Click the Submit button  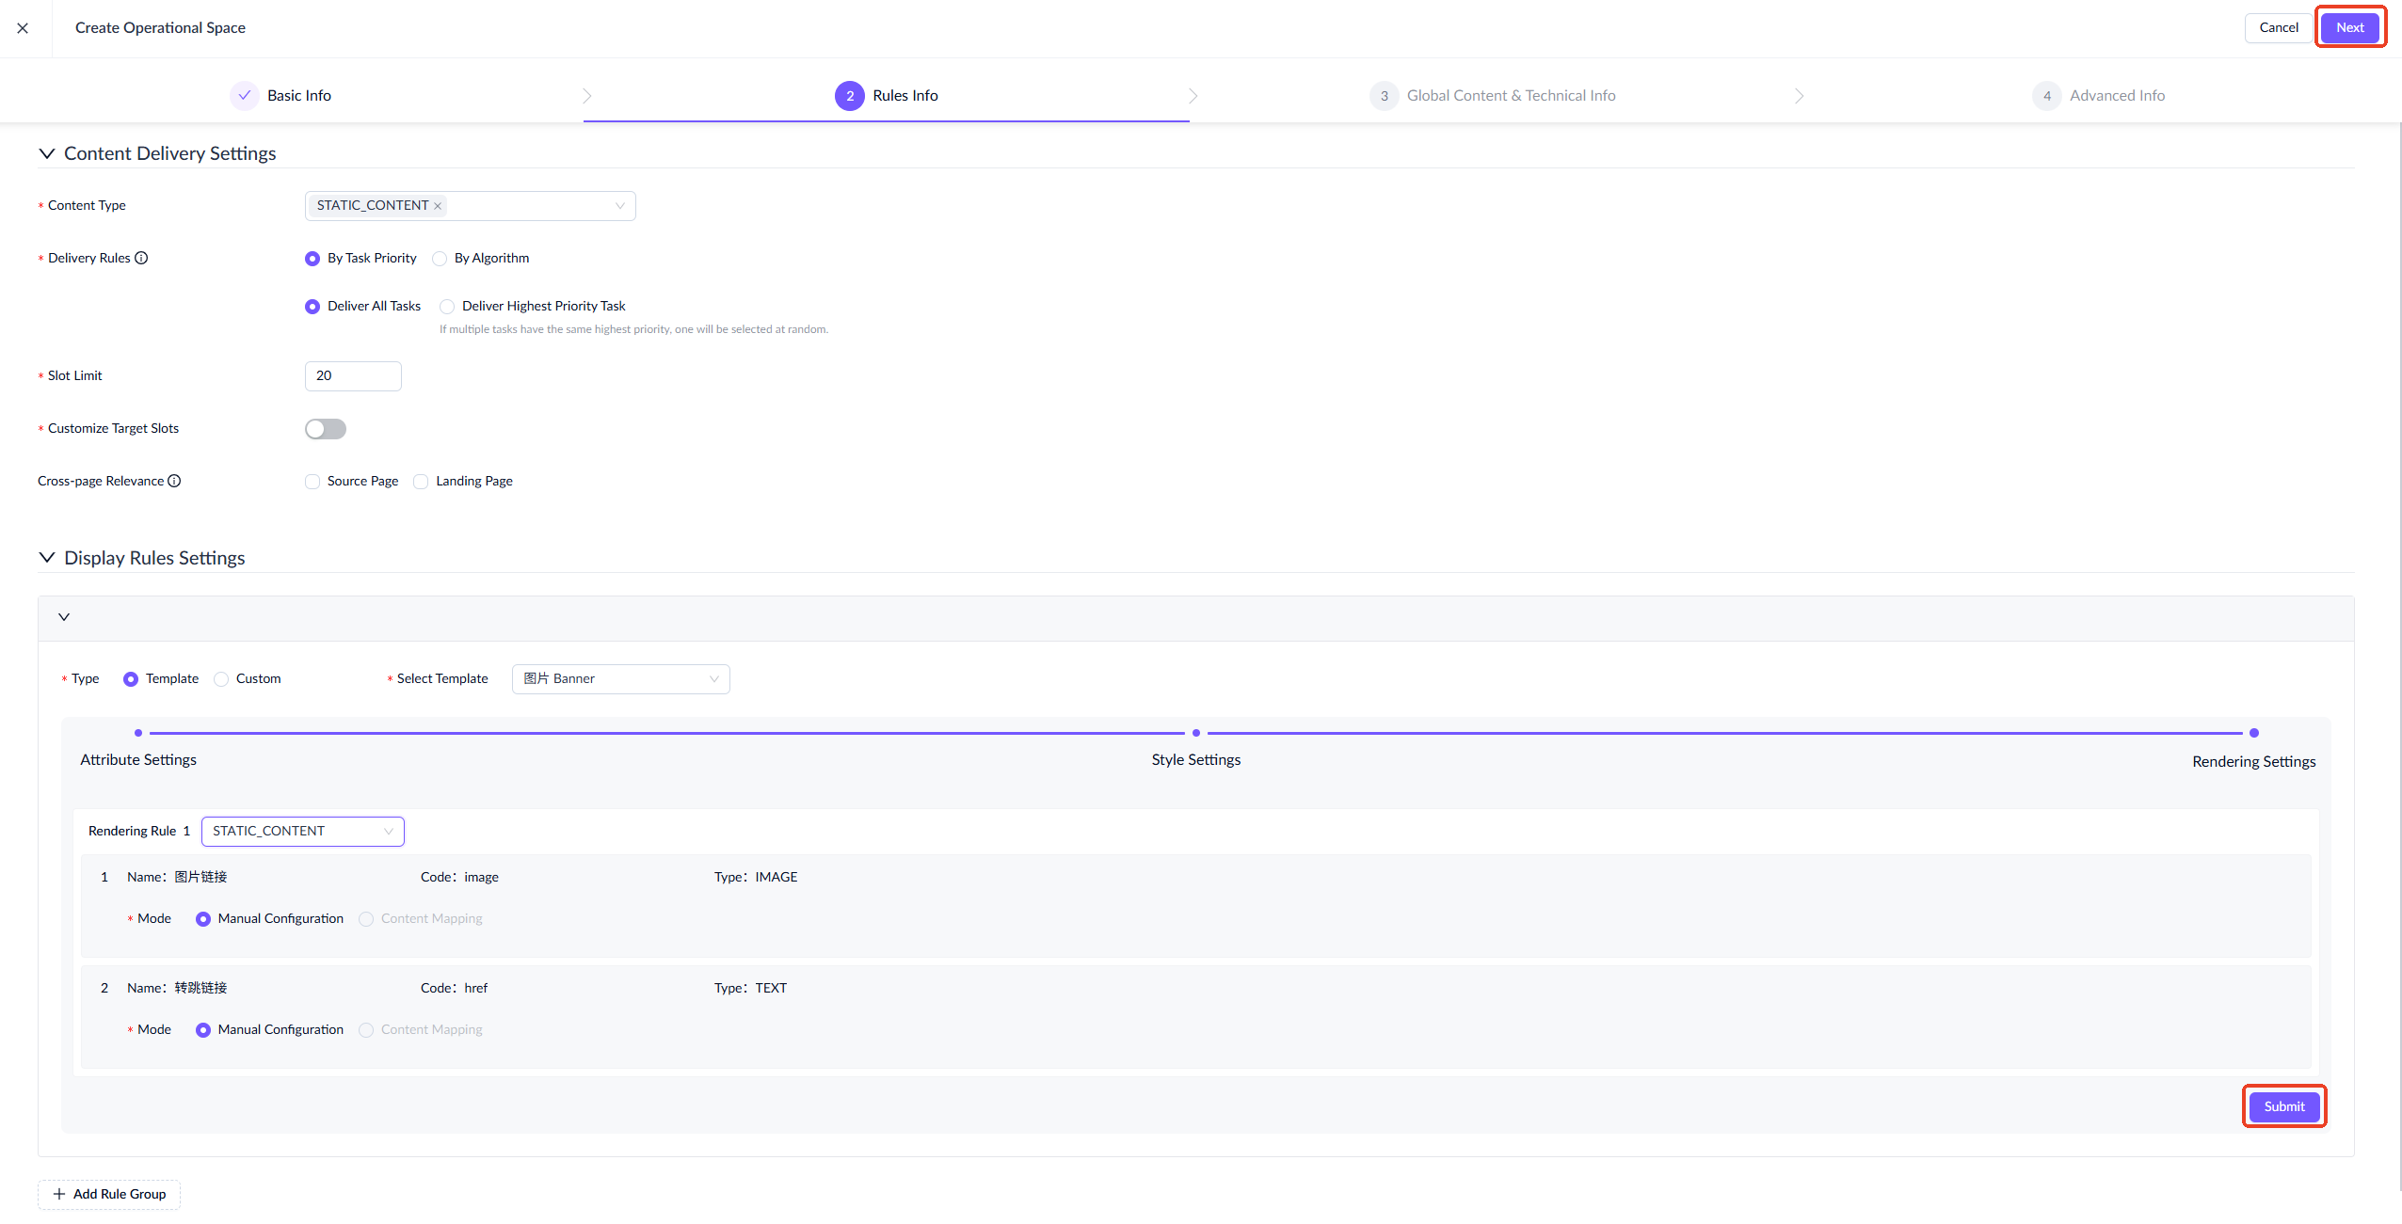tap(2283, 1106)
